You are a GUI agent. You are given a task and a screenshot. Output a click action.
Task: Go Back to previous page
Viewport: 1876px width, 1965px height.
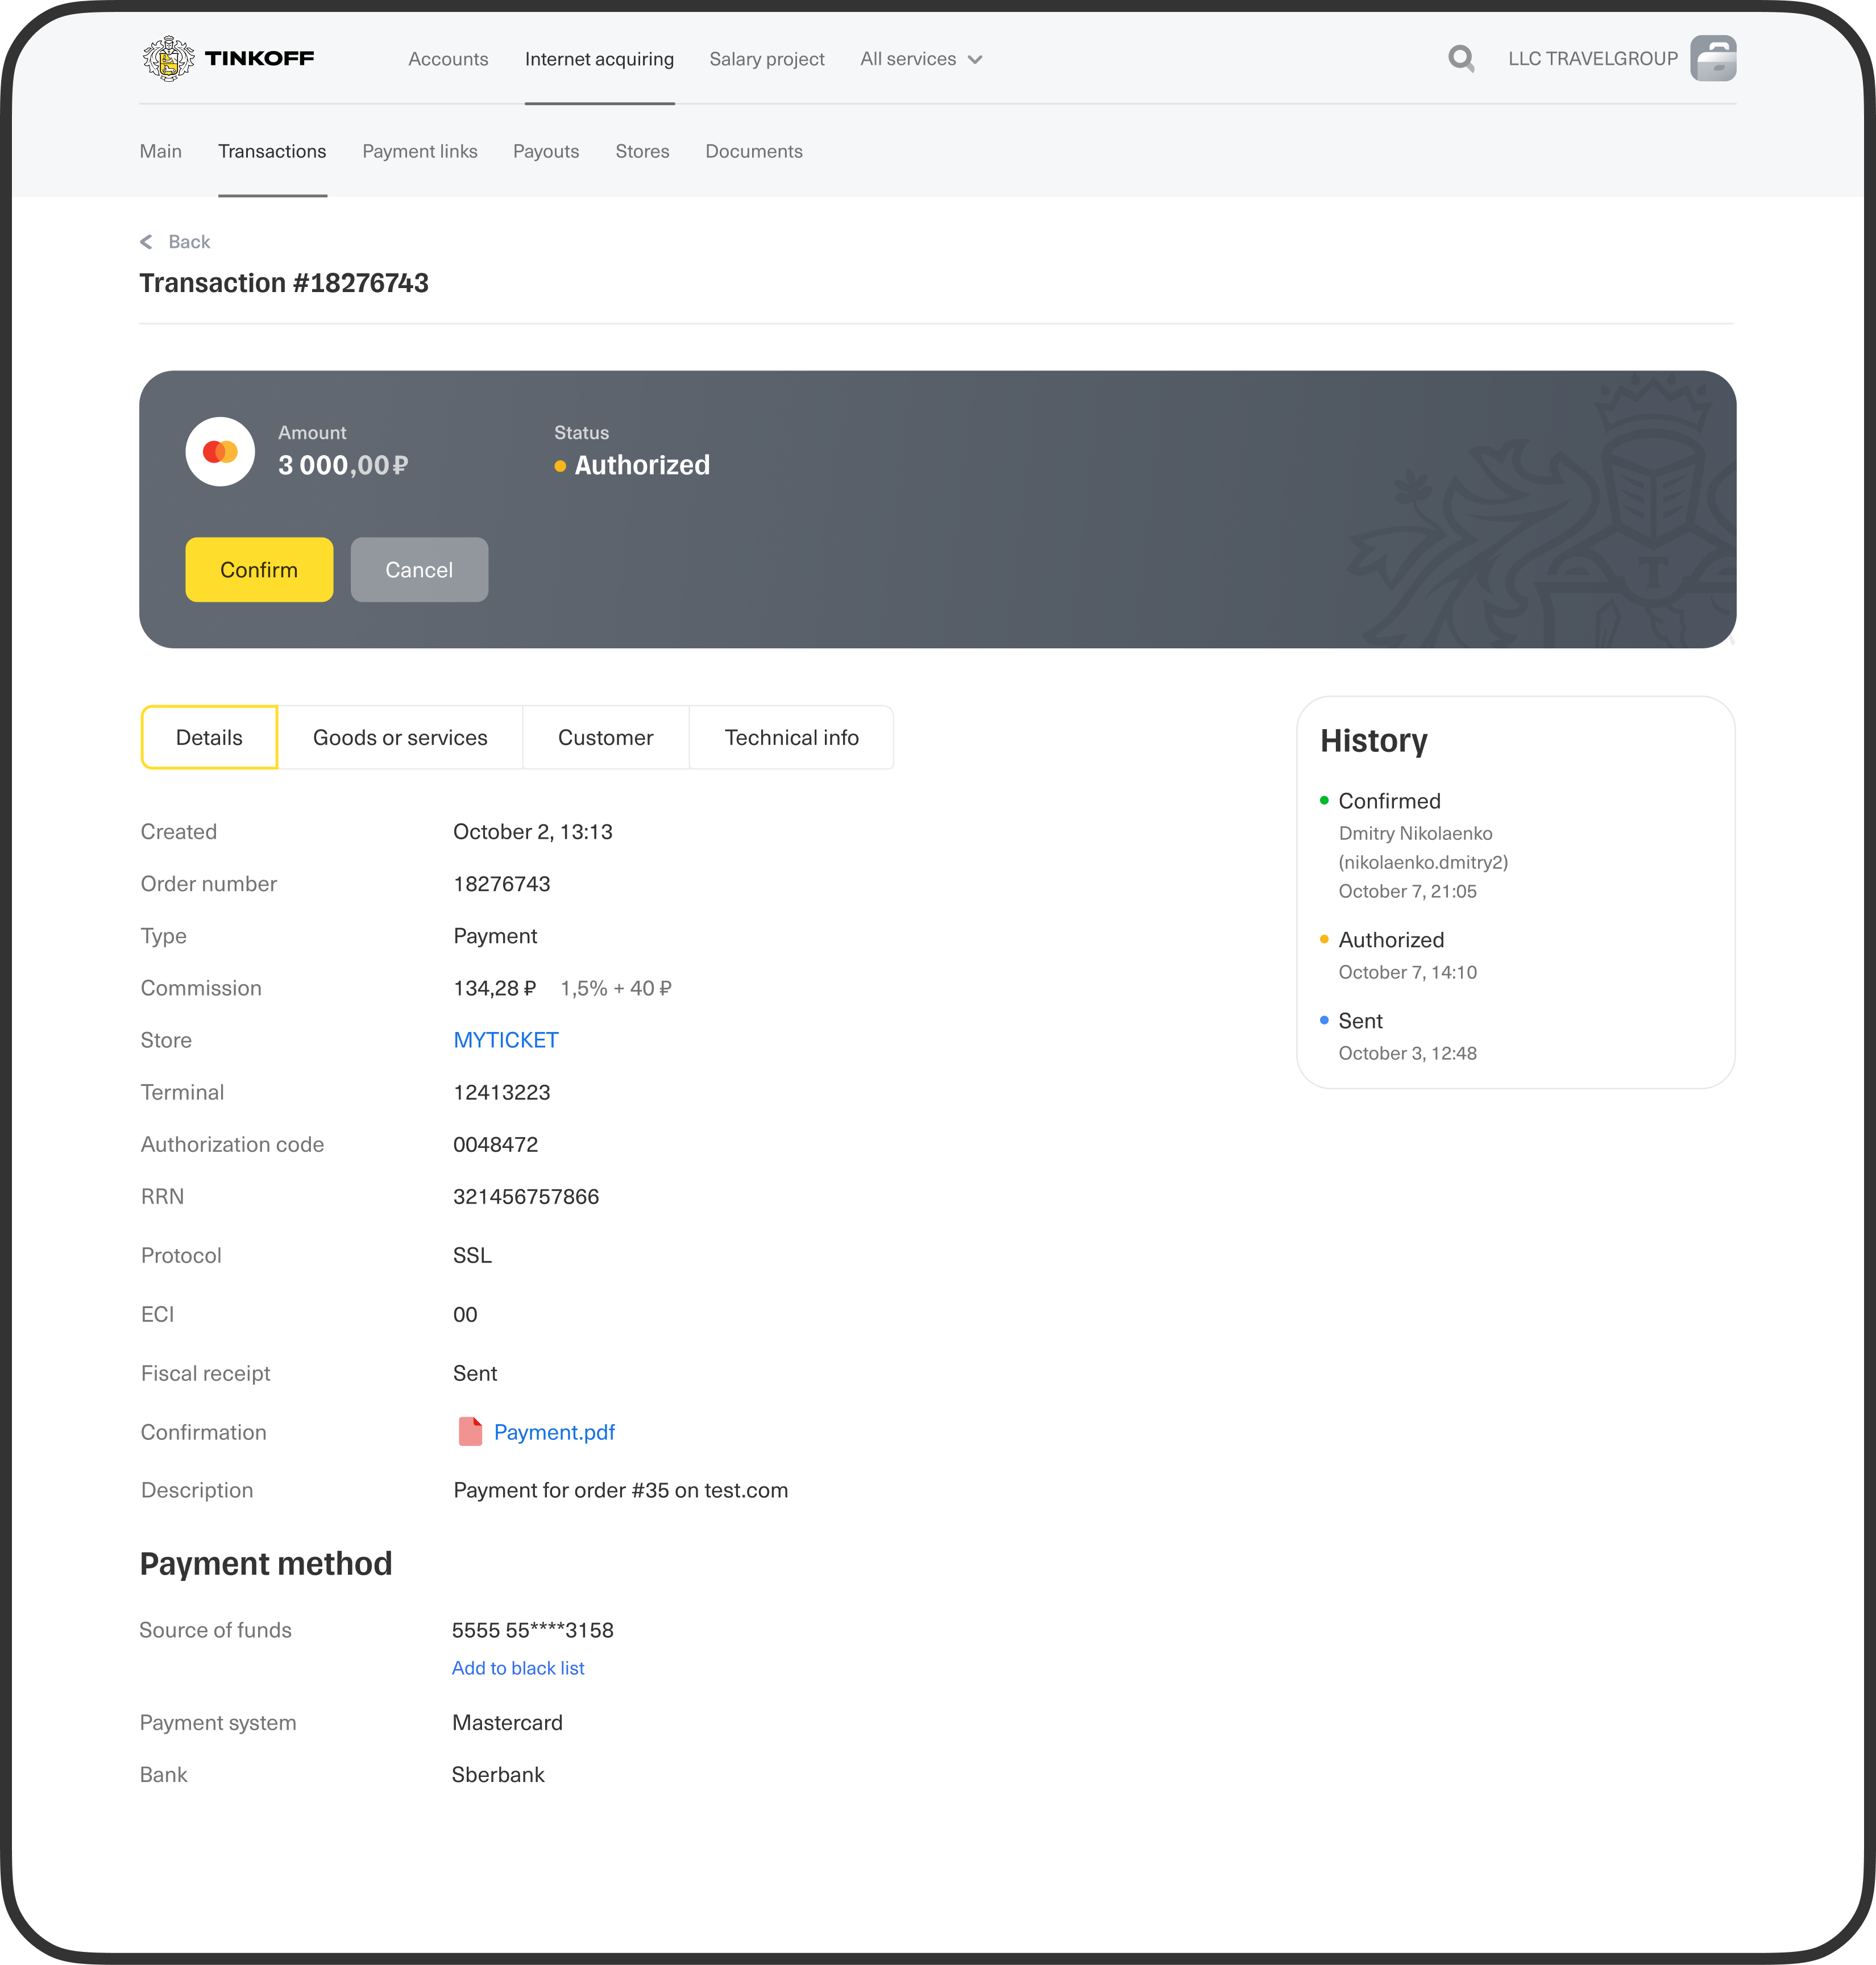coord(189,242)
